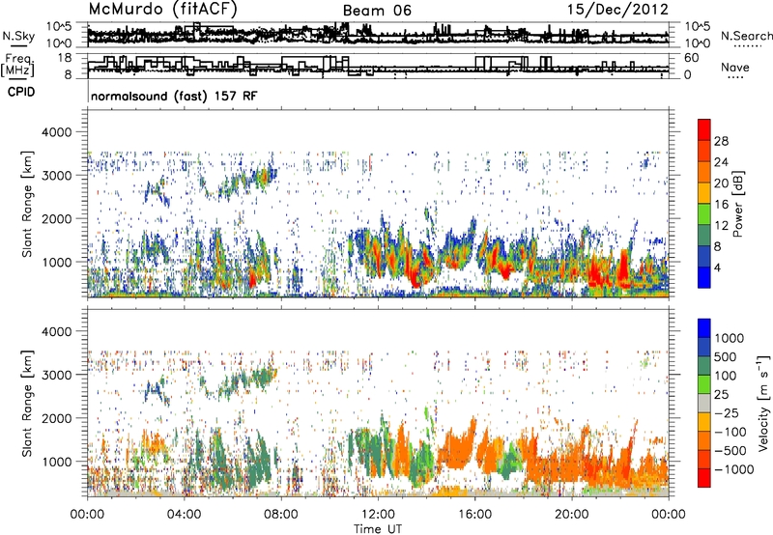Click "Slant Range [km]" label of Power panel

27,204
